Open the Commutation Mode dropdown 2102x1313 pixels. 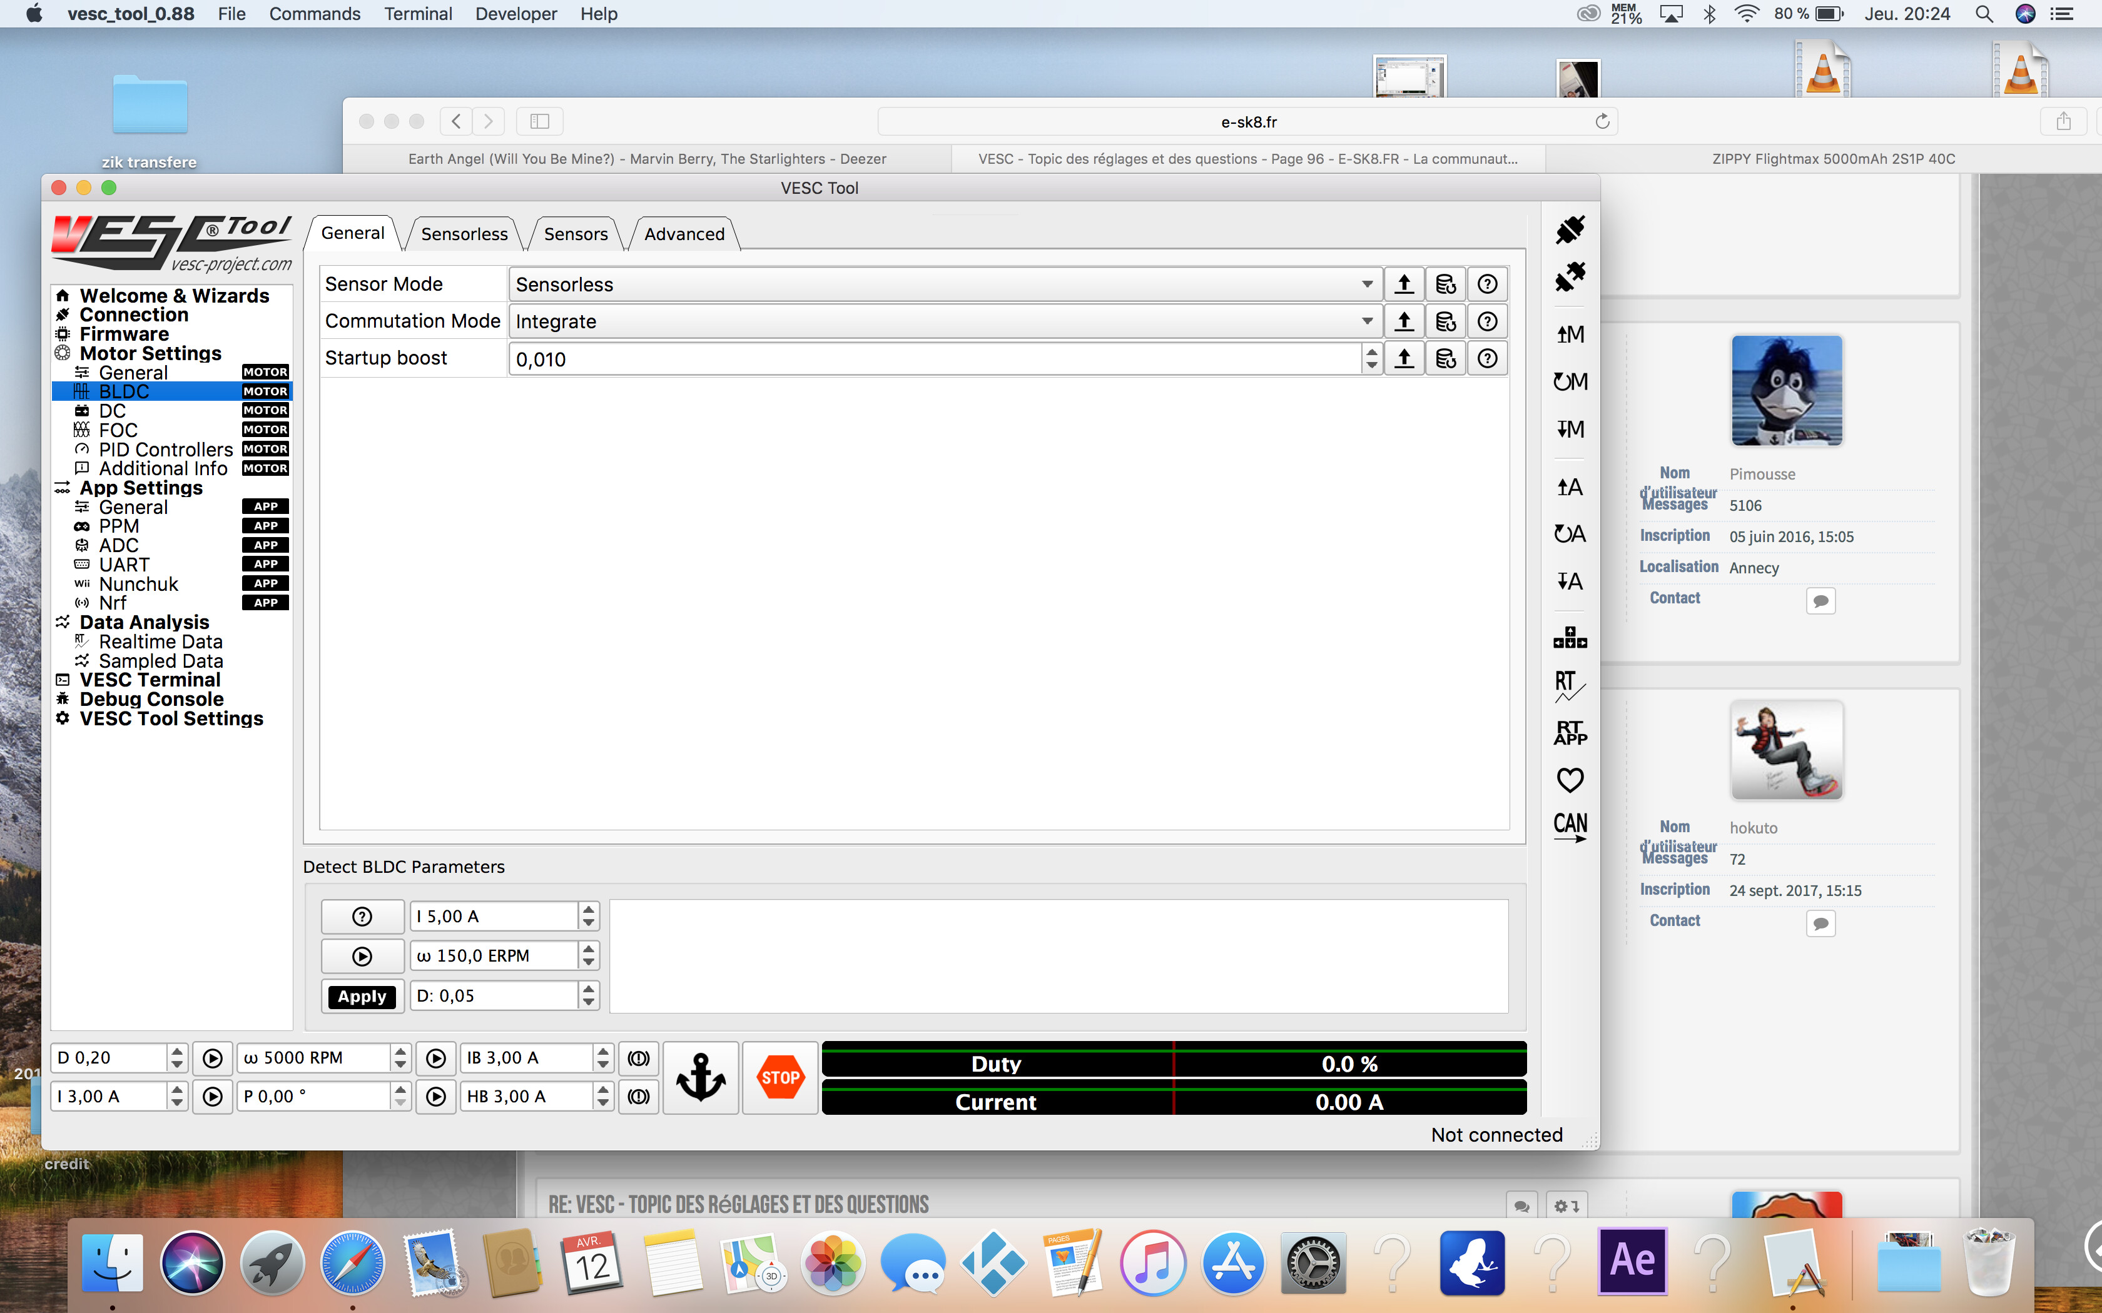coord(945,322)
